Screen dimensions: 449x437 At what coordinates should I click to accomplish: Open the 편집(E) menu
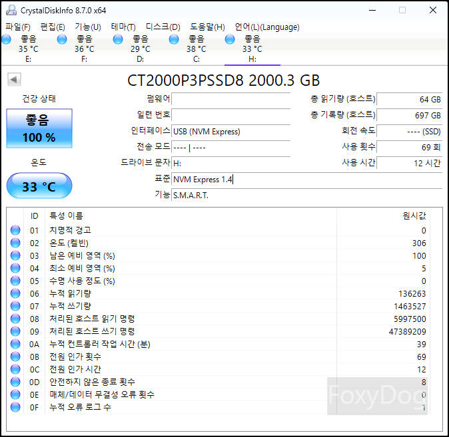(x=53, y=27)
